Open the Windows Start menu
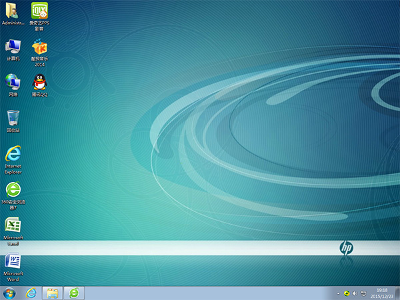Image resolution: width=400 pixels, height=300 pixels. click(x=10, y=293)
